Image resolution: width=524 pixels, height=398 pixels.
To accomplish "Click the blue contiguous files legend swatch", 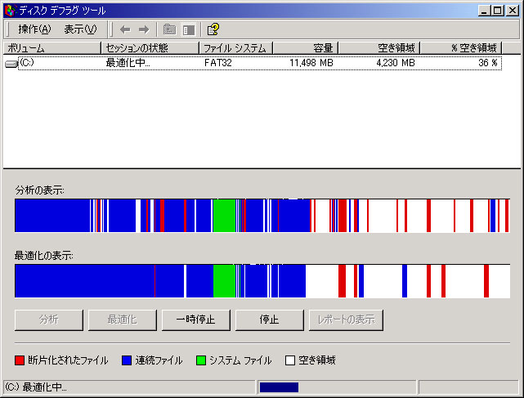I will pyautogui.click(x=127, y=360).
